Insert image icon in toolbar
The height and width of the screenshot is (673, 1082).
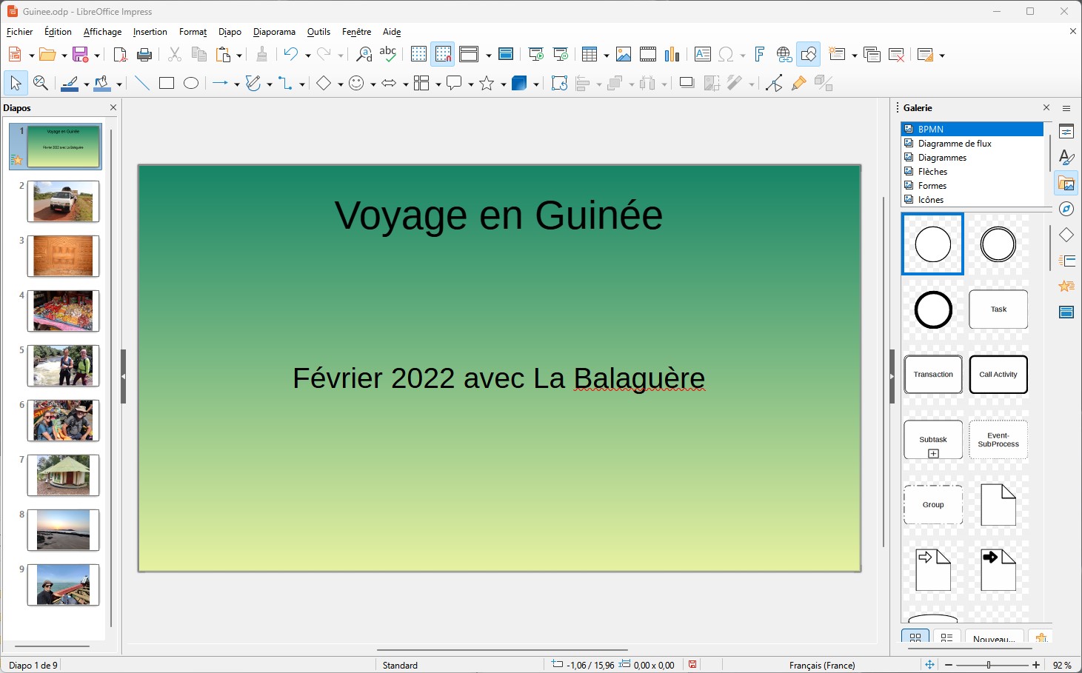click(x=624, y=55)
